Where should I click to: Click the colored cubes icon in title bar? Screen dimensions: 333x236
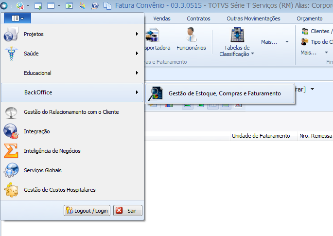[x=20, y=6]
